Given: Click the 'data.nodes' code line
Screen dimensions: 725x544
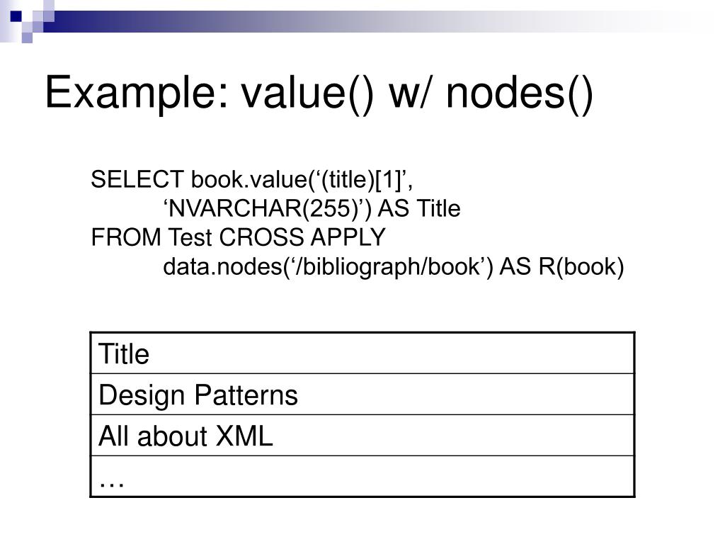Looking at the screenshot, I should (394, 267).
